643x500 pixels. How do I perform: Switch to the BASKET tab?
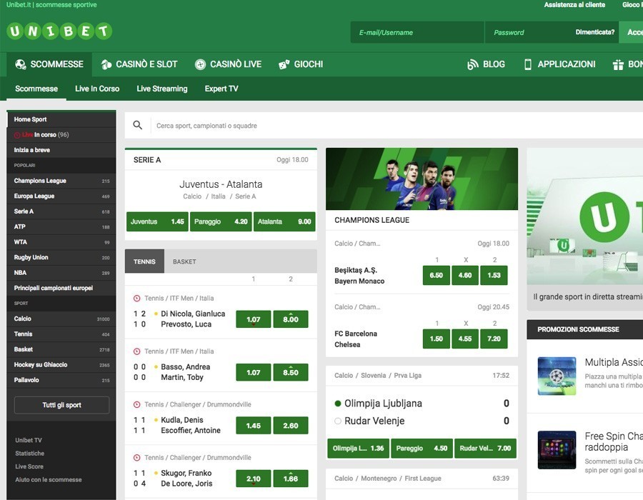pos(184,261)
